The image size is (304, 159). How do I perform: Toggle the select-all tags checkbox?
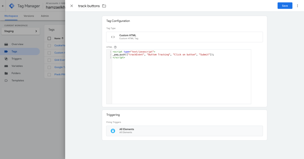pos(49,38)
